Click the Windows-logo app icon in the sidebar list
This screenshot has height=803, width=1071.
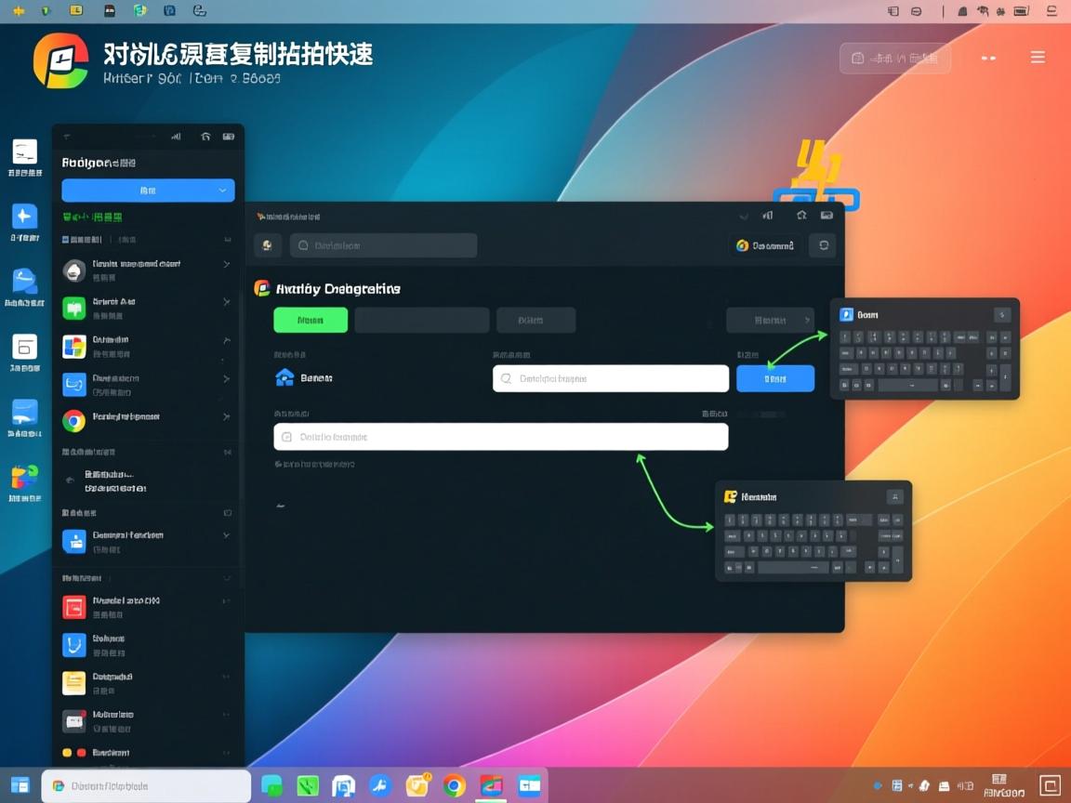[73, 345]
